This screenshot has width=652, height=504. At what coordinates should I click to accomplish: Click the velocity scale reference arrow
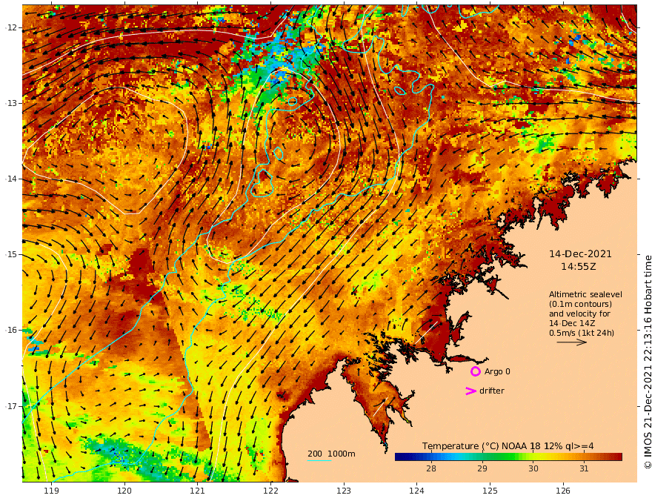click(572, 342)
